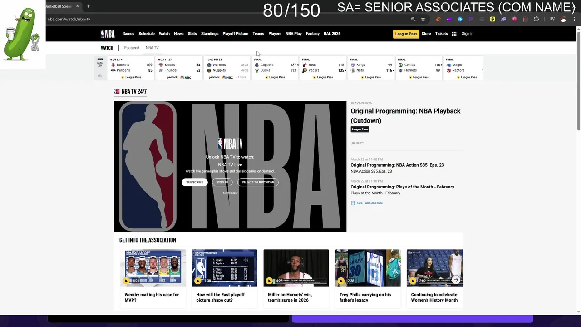Advance video carousel with right arrow
Image resolution: width=581 pixels, height=327 pixels.
pos(456,280)
